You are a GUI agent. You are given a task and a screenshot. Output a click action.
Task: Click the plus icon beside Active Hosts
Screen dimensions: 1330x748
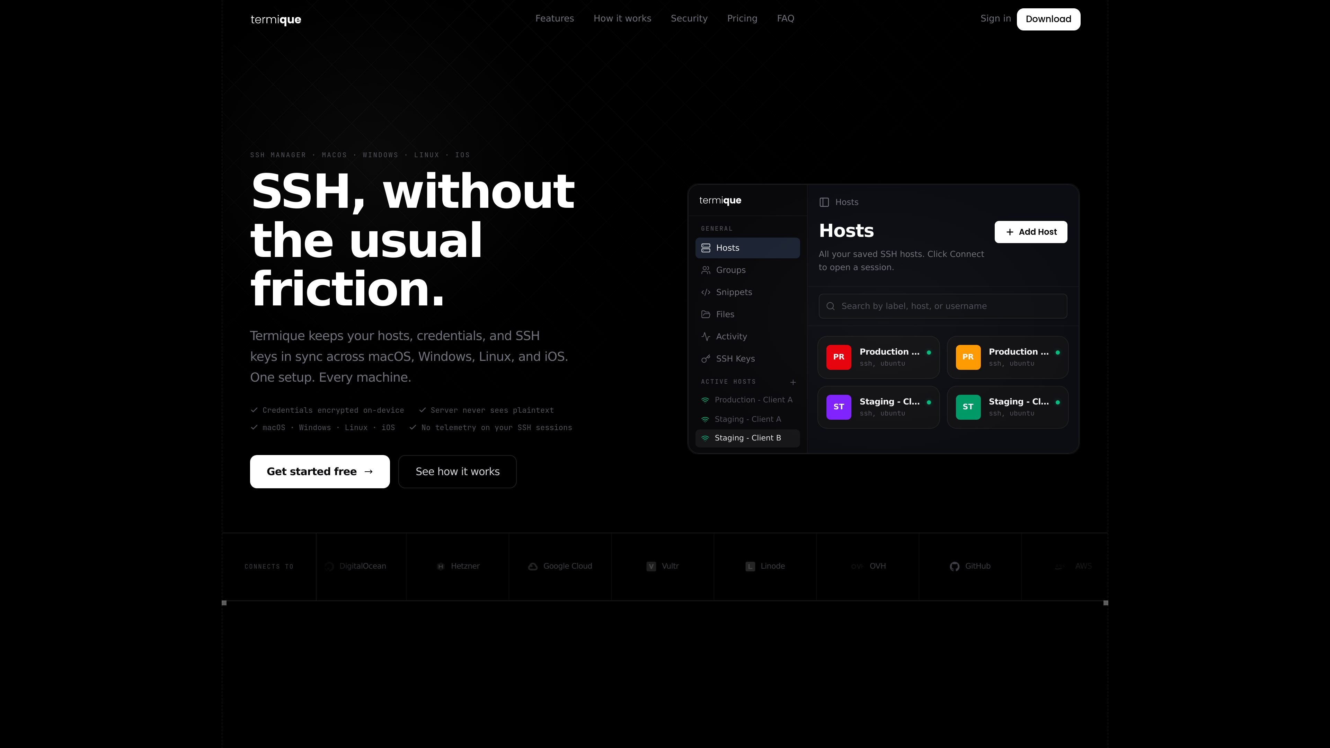[792, 382]
